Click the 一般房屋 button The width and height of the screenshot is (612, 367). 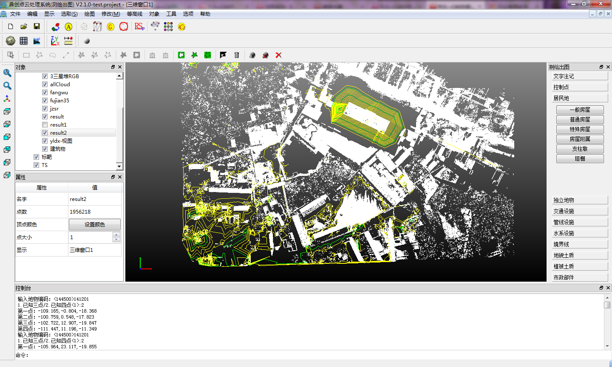coord(580,110)
